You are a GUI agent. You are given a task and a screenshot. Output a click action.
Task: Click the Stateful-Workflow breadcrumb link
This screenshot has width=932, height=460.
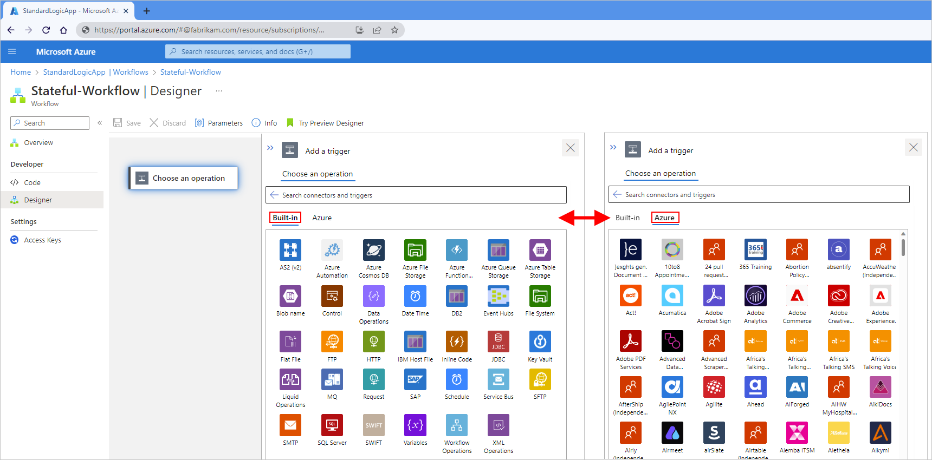(x=191, y=72)
